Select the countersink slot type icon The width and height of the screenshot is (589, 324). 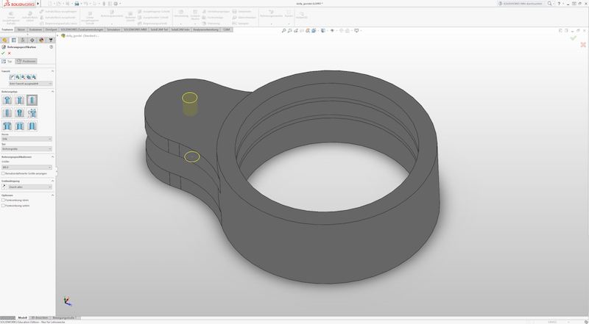point(20,126)
